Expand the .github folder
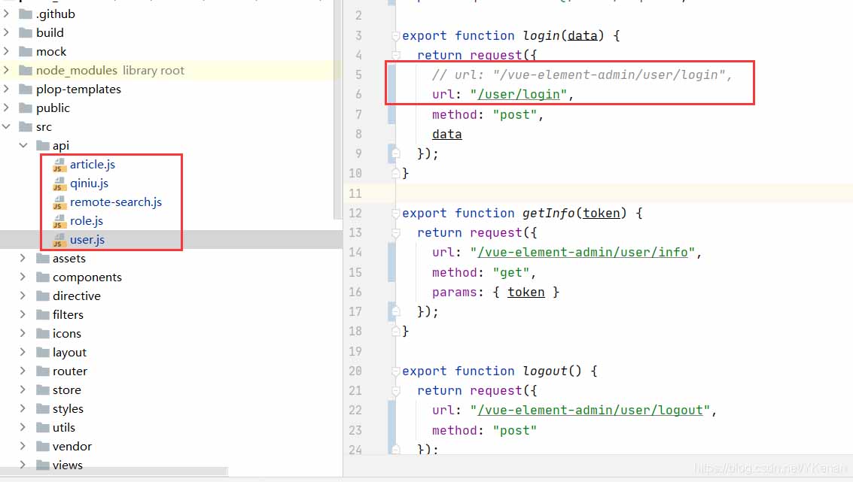Screen dimensions: 853x482 click(6, 14)
